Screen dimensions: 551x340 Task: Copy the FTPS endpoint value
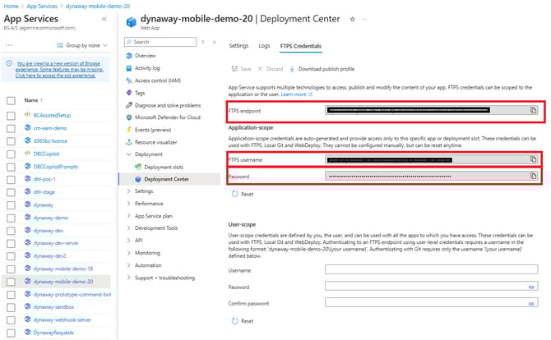[x=533, y=109]
